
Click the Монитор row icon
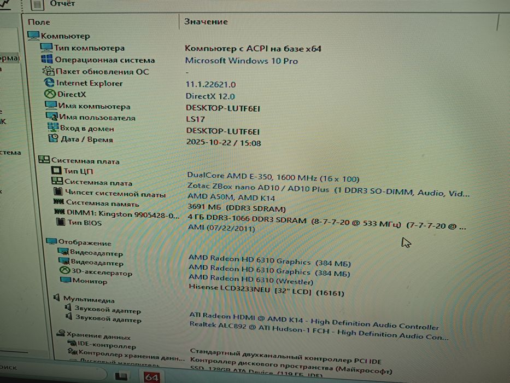[x=66, y=280]
